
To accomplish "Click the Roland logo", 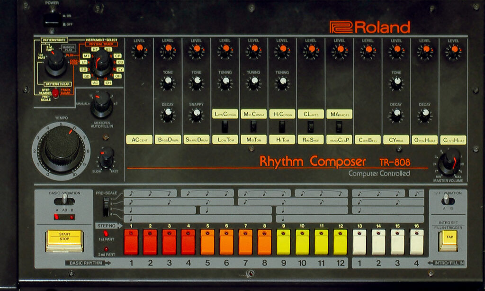I will coord(369,27).
